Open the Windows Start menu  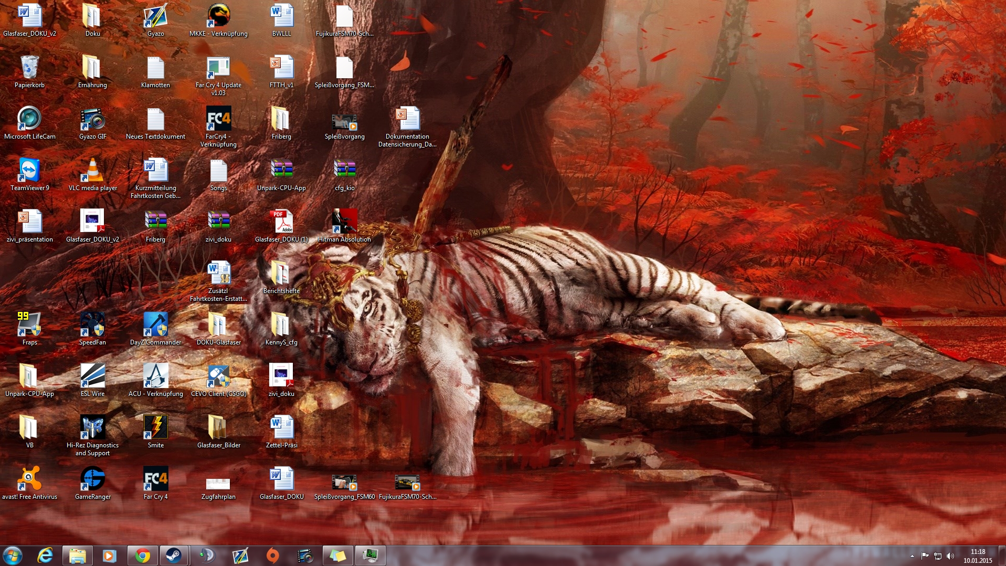pos(13,555)
